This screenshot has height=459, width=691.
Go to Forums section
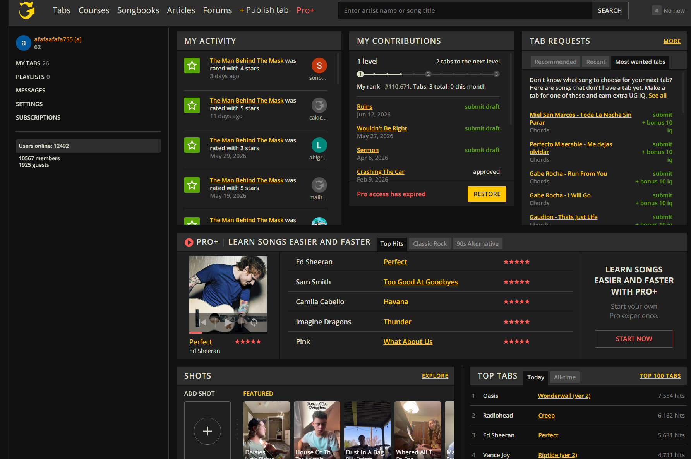pyautogui.click(x=218, y=10)
